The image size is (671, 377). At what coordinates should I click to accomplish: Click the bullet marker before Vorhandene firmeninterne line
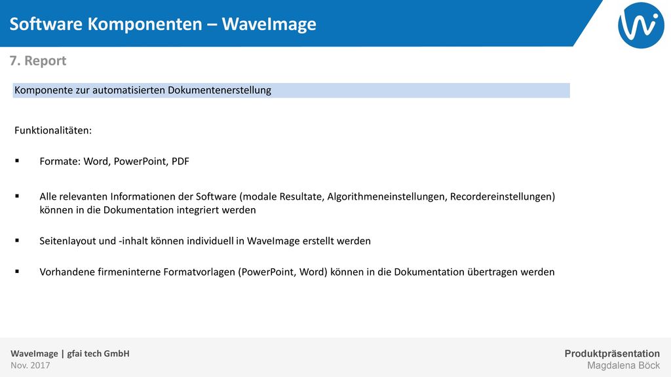point(17,271)
